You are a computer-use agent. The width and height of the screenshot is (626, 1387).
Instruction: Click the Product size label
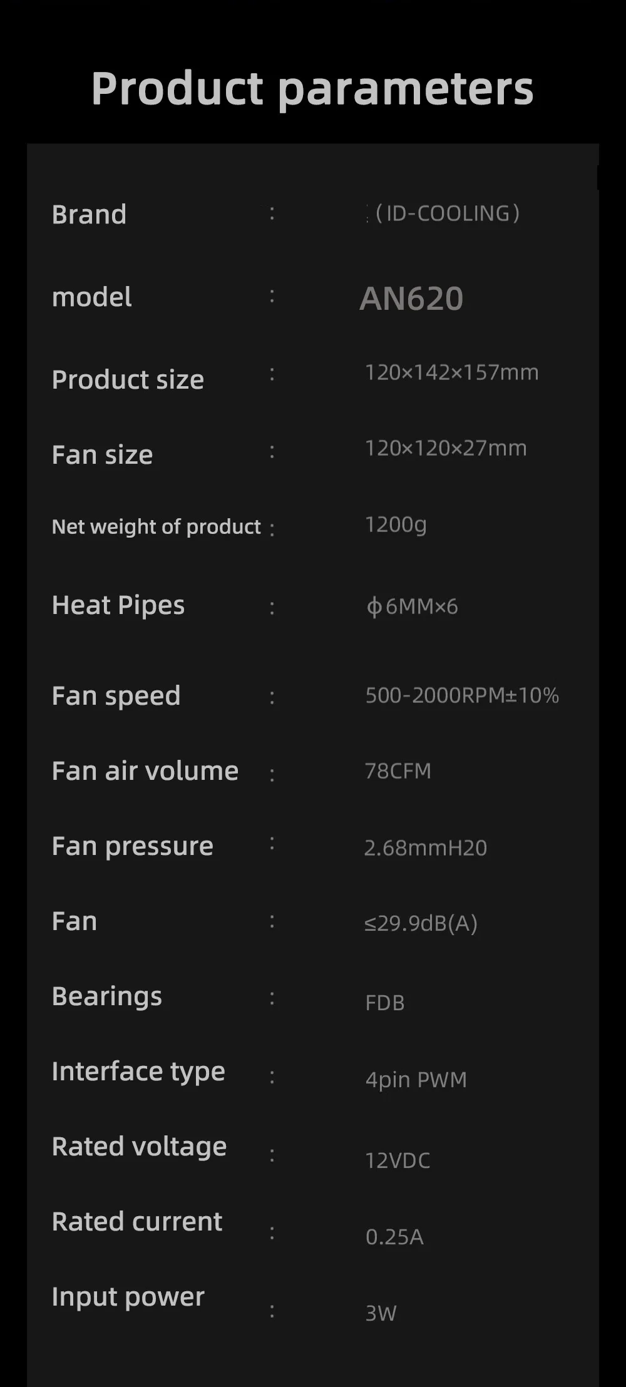tap(128, 380)
